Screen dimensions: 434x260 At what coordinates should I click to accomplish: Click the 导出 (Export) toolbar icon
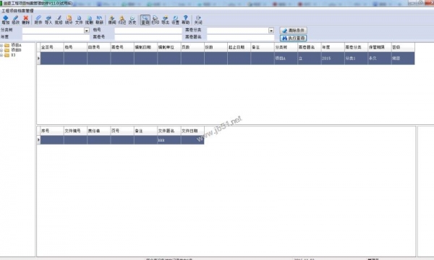click(x=165, y=20)
